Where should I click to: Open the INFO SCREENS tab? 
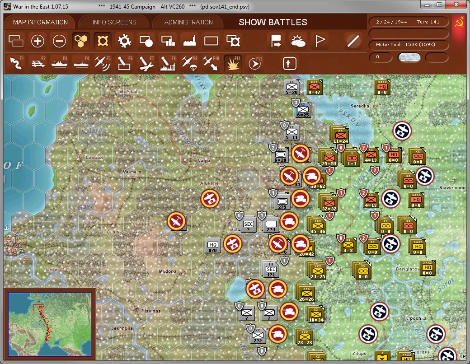[x=114, y=22]
